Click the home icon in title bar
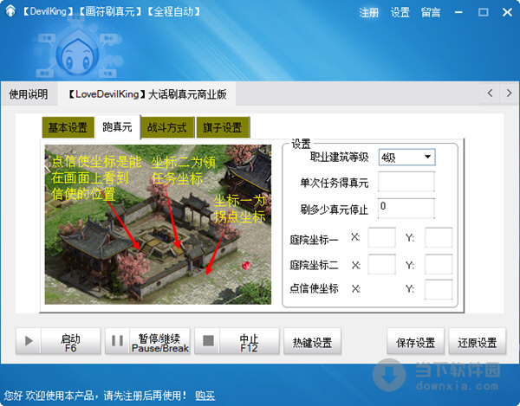The image size is (520, 406). point(10,11)
